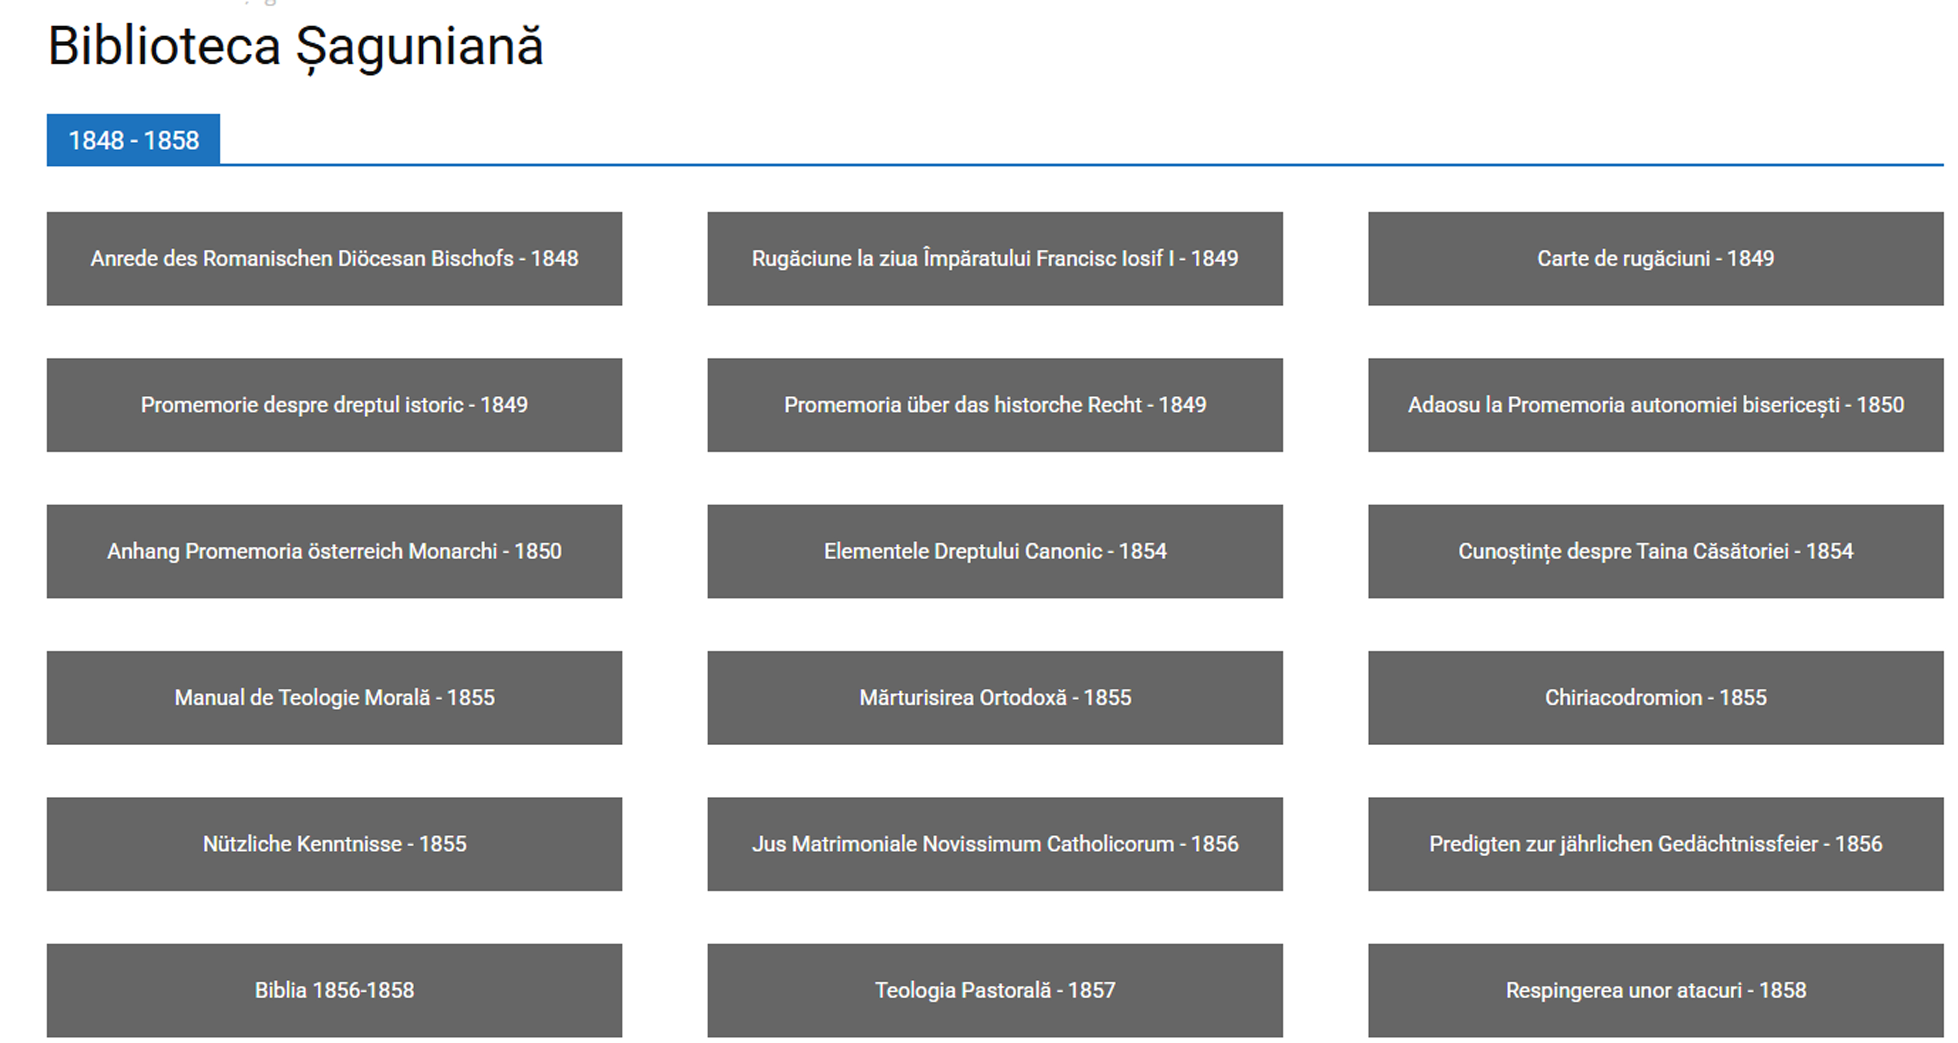Open Jus Matrimoniale Novissimum Catholicorum - 1856
The height and width of the screenshot is (1043, 1958).
[994, 844]
